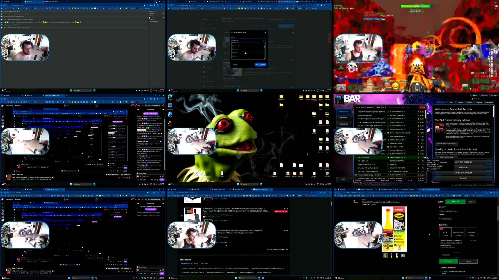Select Scenarios in the BAR left menu
499x280 pixels.
pos(344,124)
